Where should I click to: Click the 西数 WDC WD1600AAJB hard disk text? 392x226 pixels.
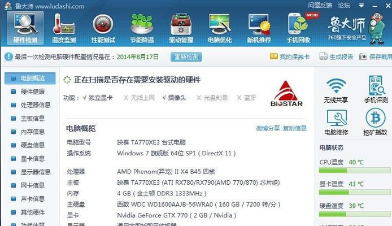point(199,205)
